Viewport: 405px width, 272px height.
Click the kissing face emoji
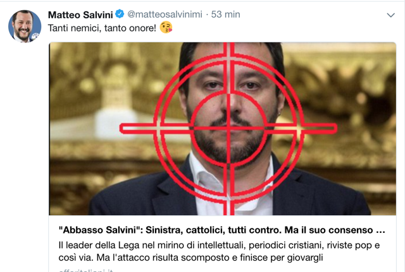click(x=166, y=27)
